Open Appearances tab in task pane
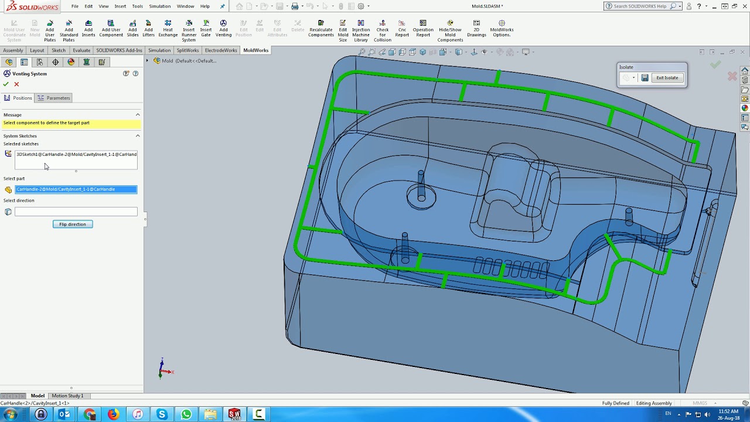 (745, 108)
